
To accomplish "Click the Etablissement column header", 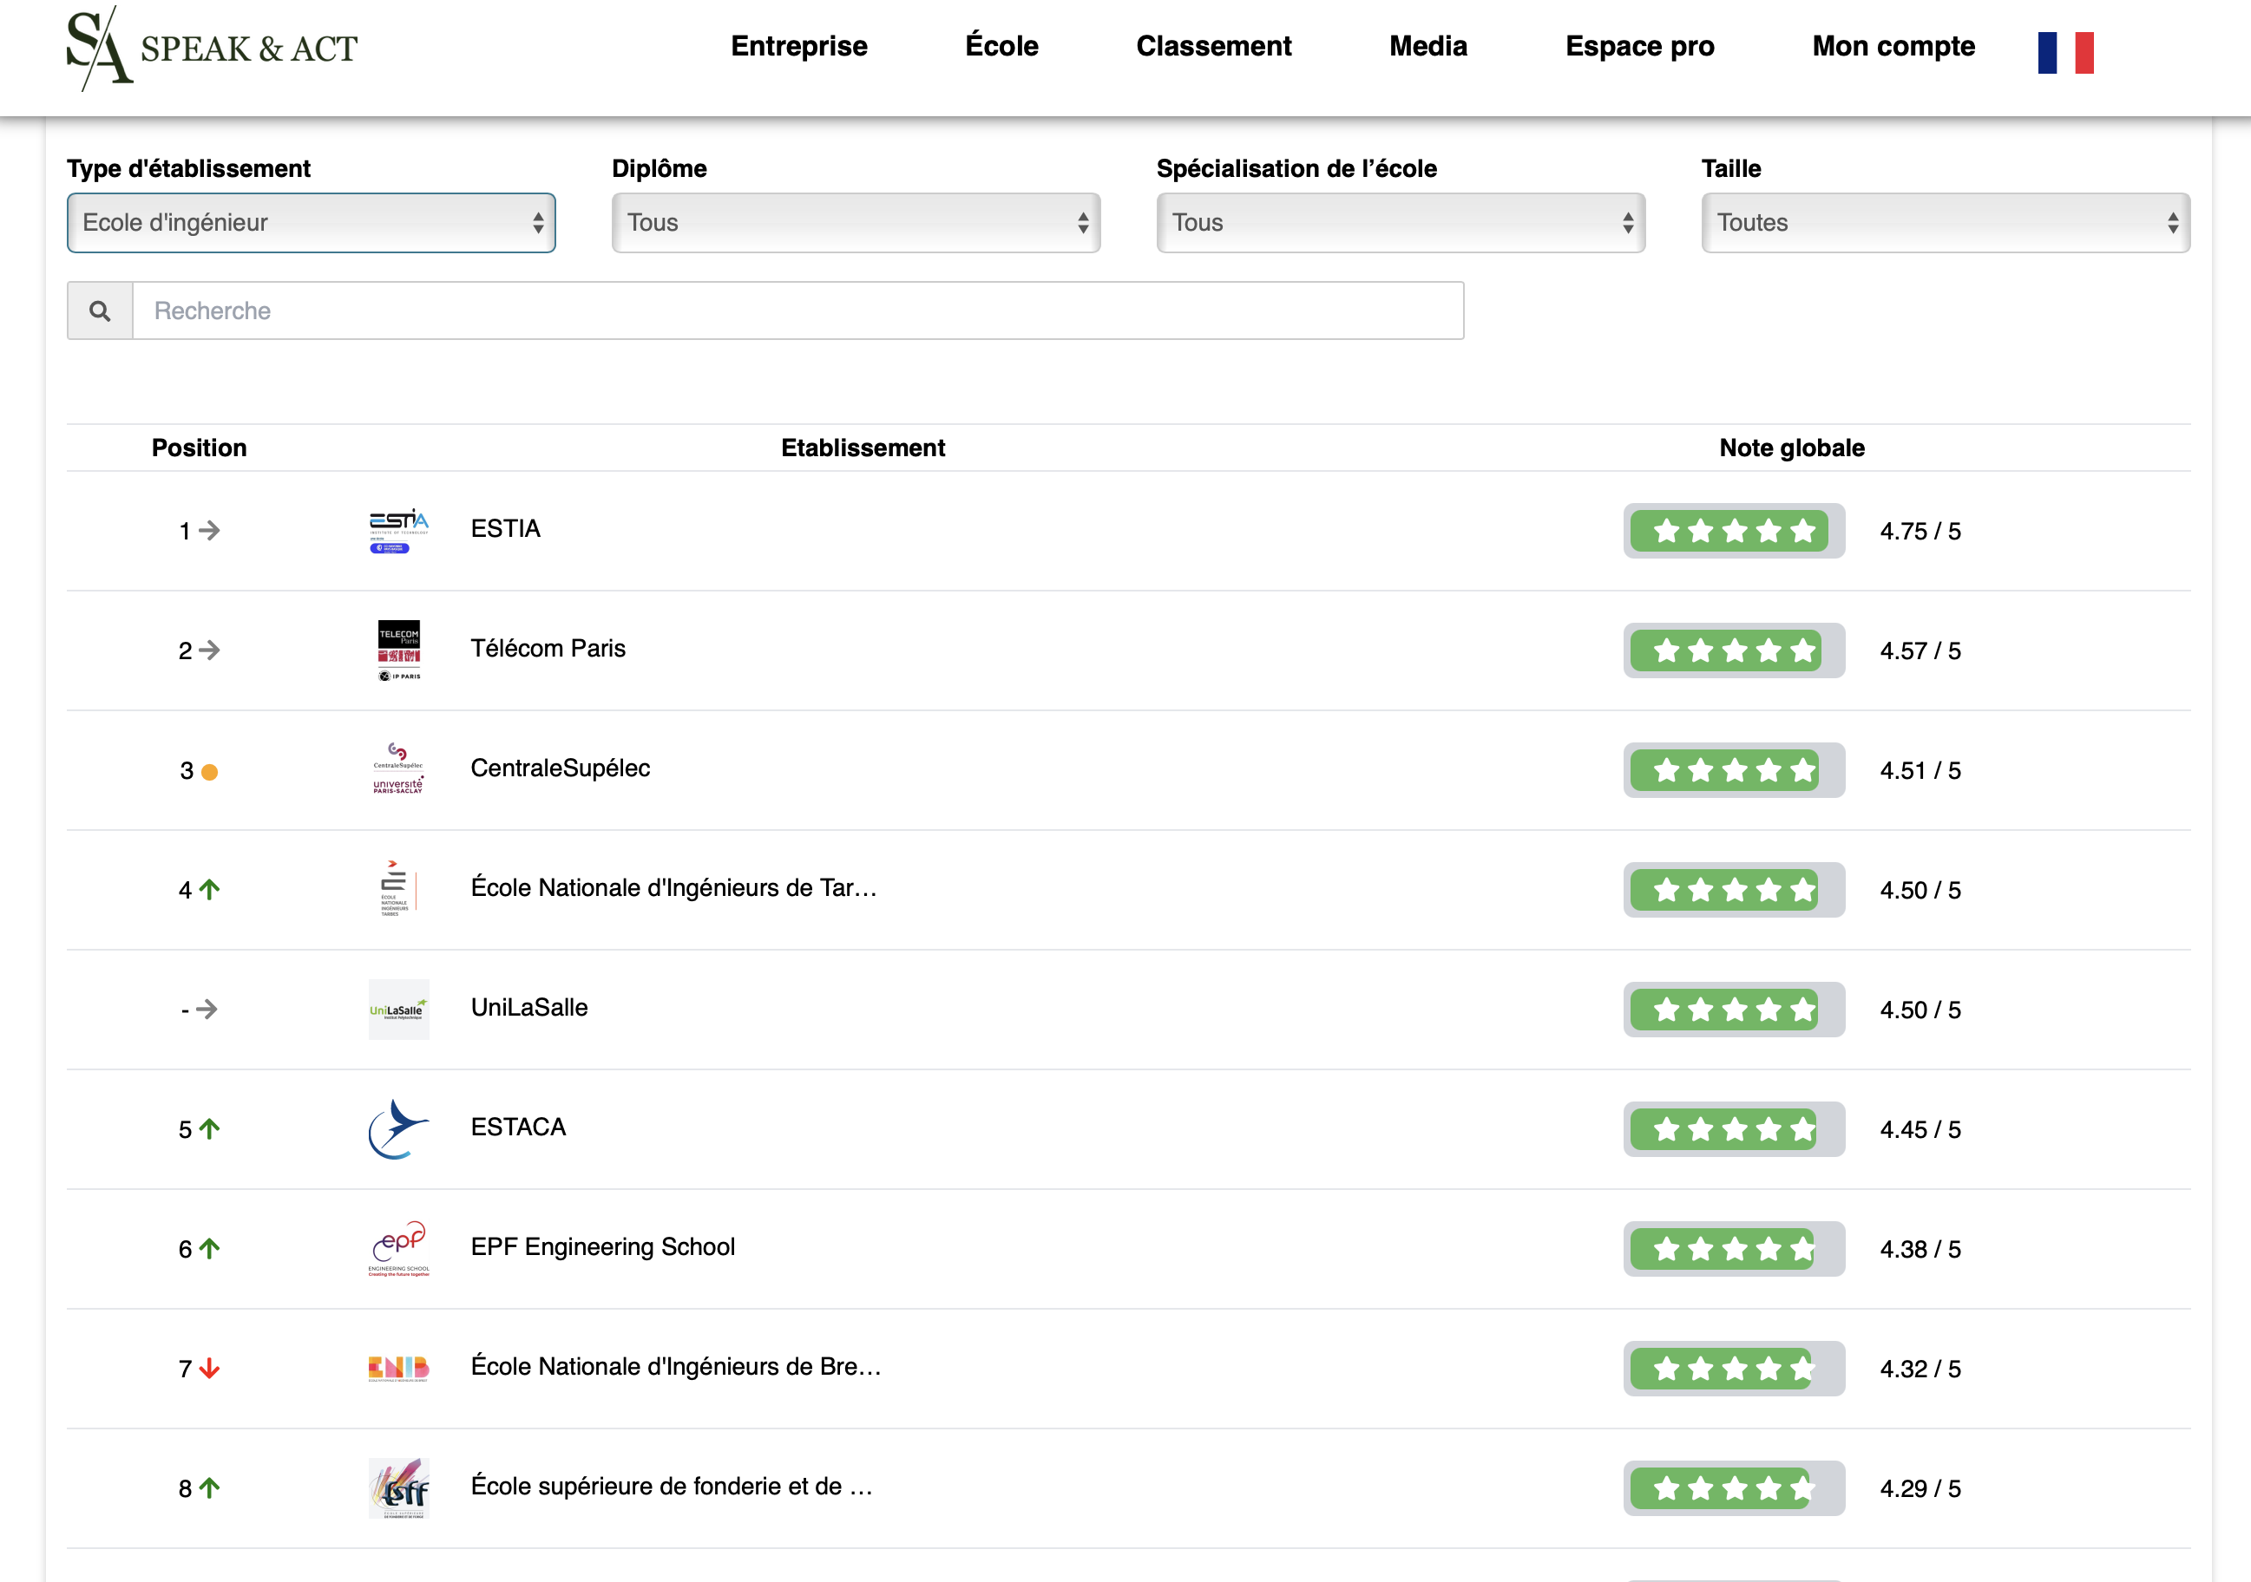I will (863, 448).
